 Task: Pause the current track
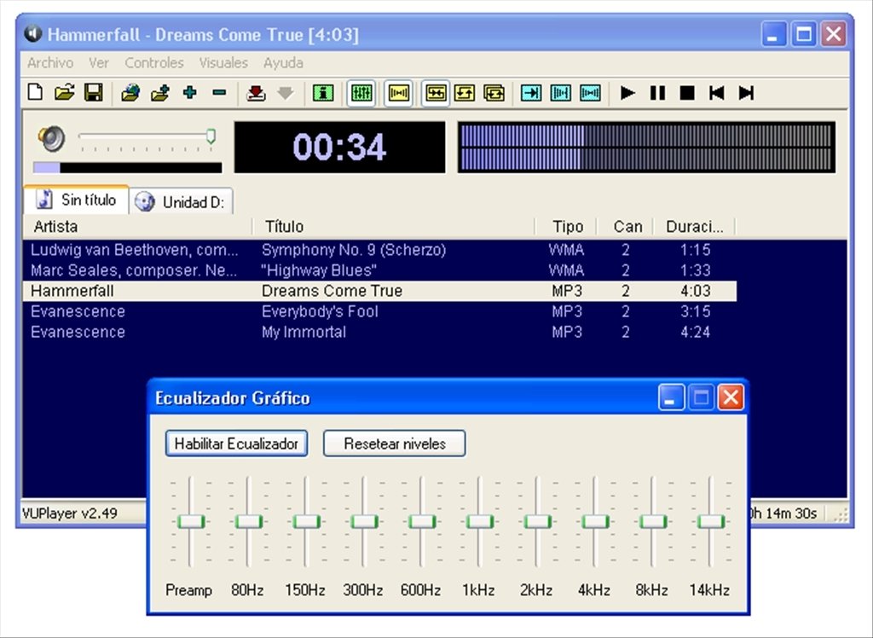click(x=657, y=92)
